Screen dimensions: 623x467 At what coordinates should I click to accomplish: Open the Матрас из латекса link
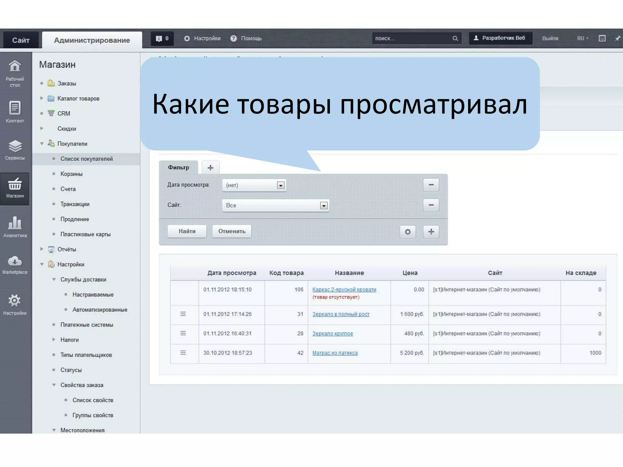coord(335,353)
